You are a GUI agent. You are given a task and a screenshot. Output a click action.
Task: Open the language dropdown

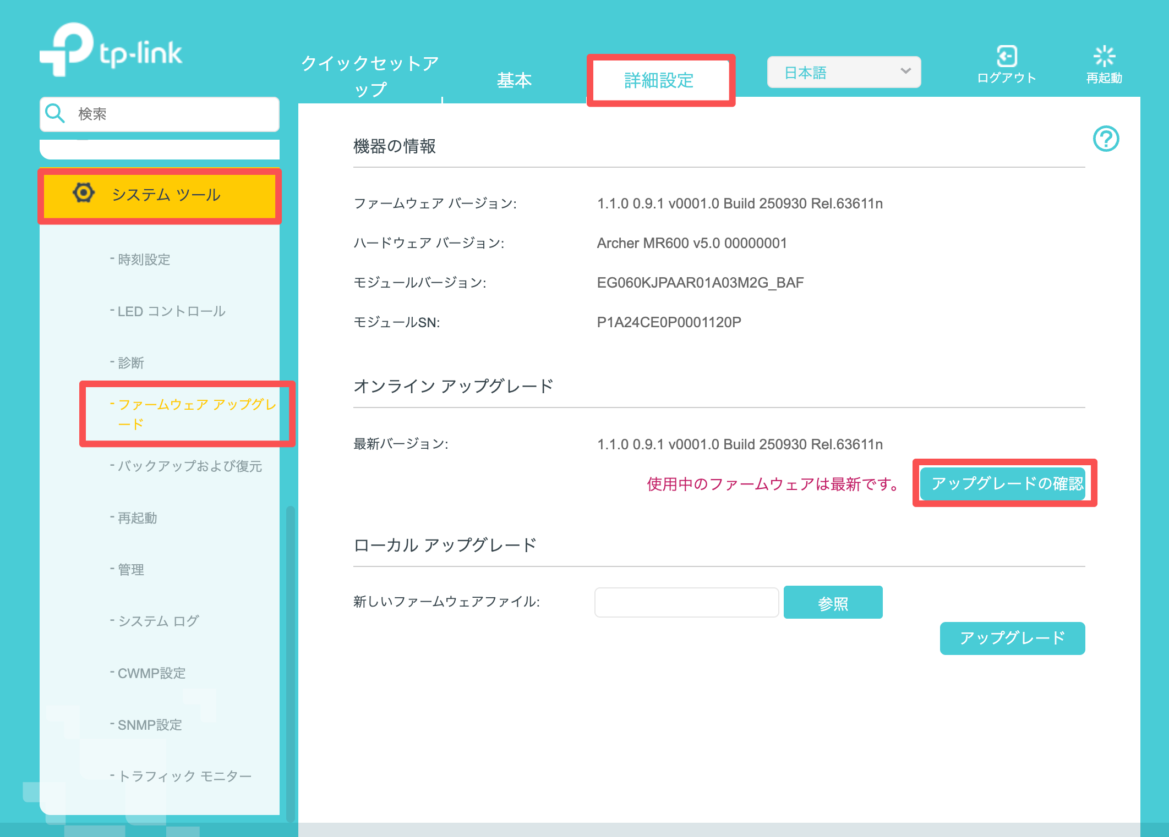point(843,73)
